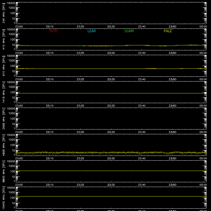This screenshot has width=211, height=211.
Task: Click 00:00 time label under 8800 MHz plot
Action: (203, 185)
